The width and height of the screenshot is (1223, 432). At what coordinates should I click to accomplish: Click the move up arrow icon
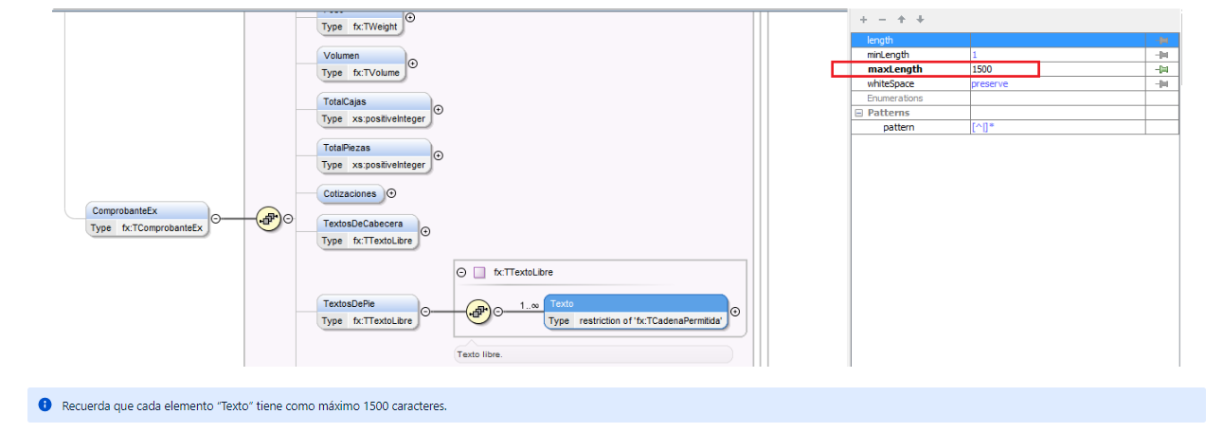[901, 20]
